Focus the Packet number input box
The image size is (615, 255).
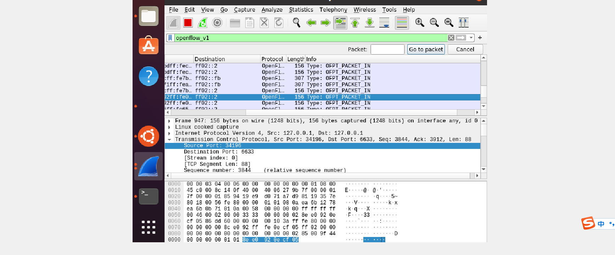[387, 50]
